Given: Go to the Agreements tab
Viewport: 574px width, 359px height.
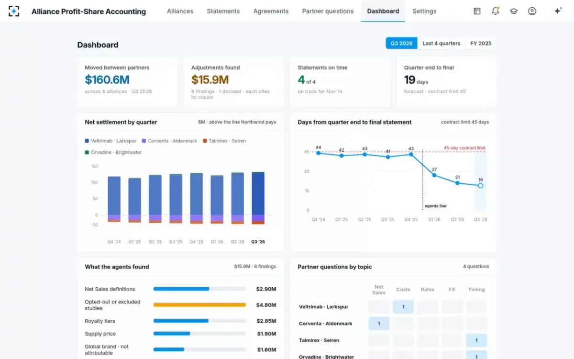Looking at the screenshot, I should point(271,11).
